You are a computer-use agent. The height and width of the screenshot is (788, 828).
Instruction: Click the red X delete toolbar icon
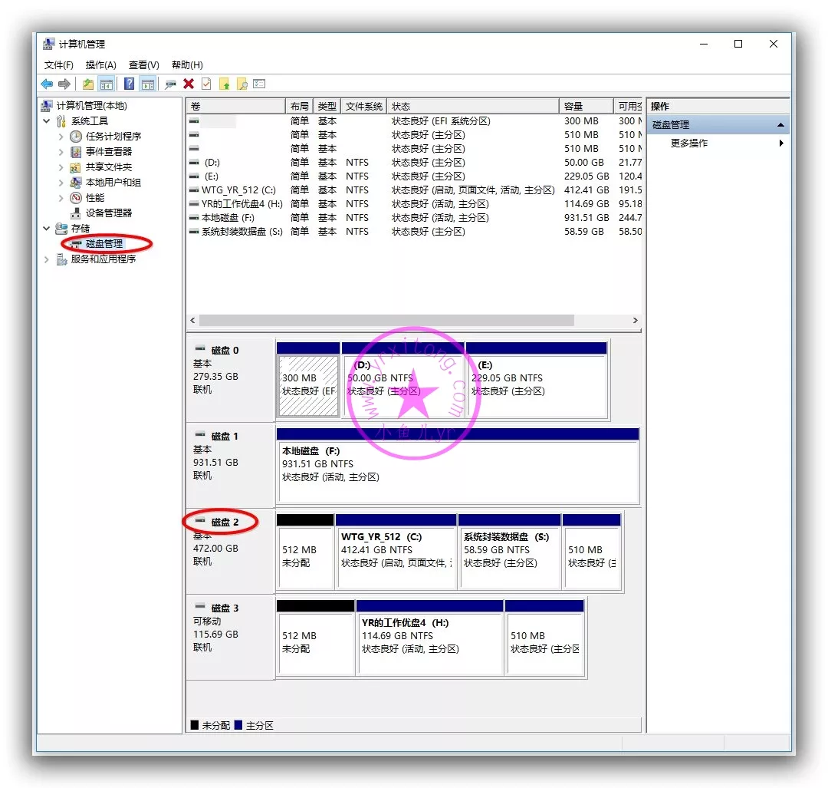189,84
